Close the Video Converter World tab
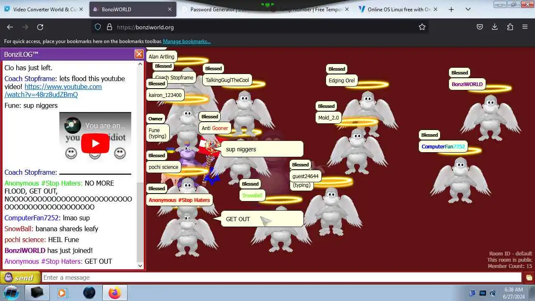The height and width of the screenshot is (301, 535). tap(81, 9)
